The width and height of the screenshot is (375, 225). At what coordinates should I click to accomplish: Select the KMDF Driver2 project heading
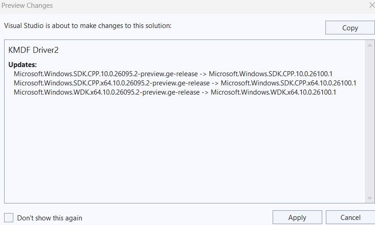34,50
